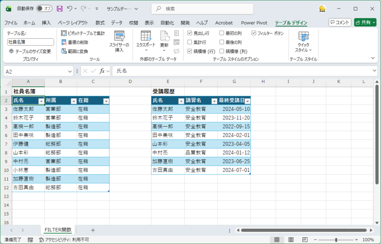Click the Undo arrow icon
Viewport: 381px width, 244px height.
[x=70, y=9]
